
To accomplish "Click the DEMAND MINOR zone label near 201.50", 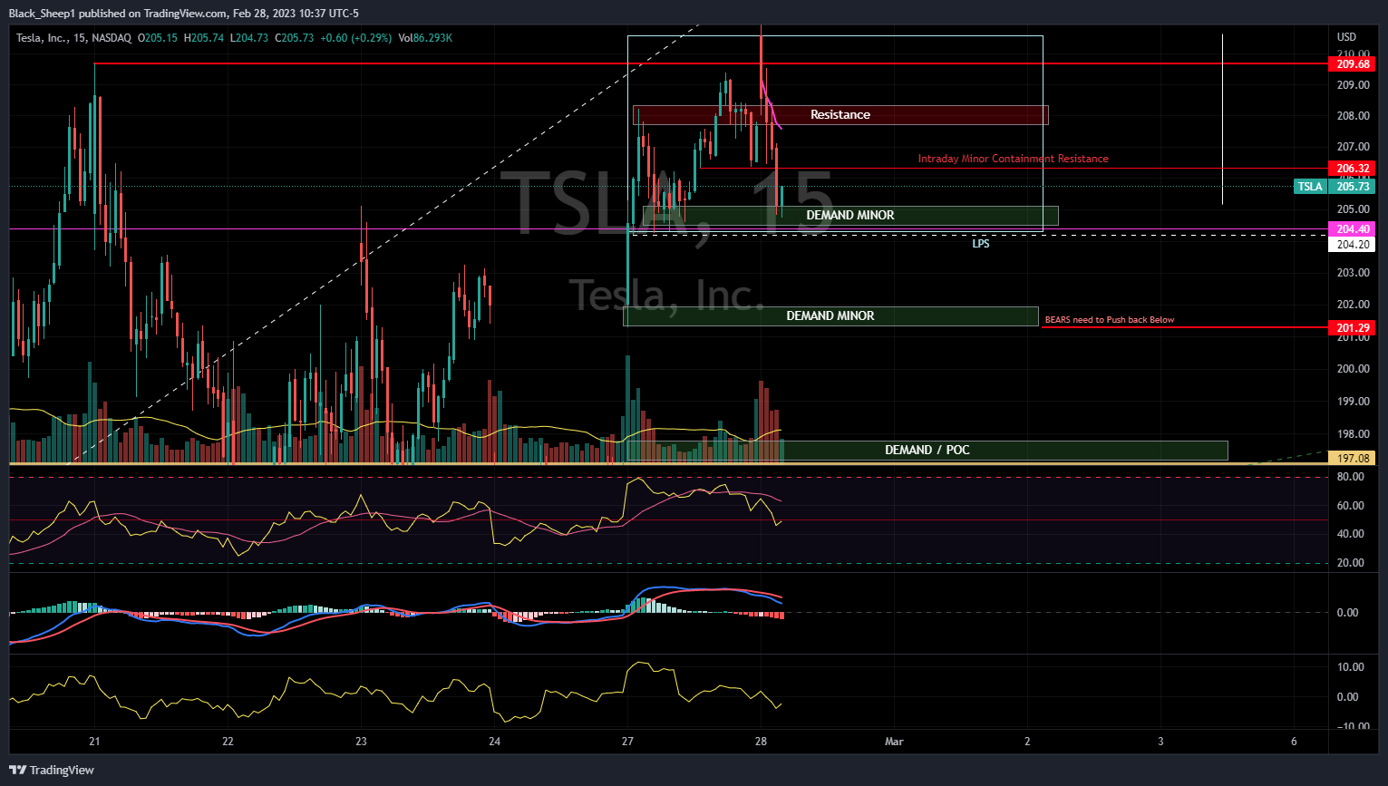I will pos(830,315).
